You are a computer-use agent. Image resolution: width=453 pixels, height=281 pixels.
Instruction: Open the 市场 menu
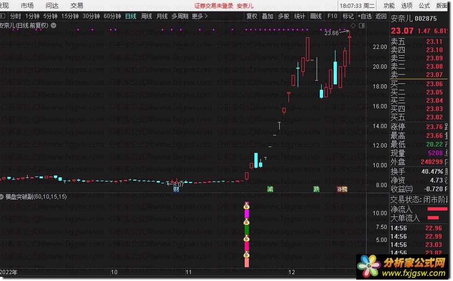tap(27, 6)
